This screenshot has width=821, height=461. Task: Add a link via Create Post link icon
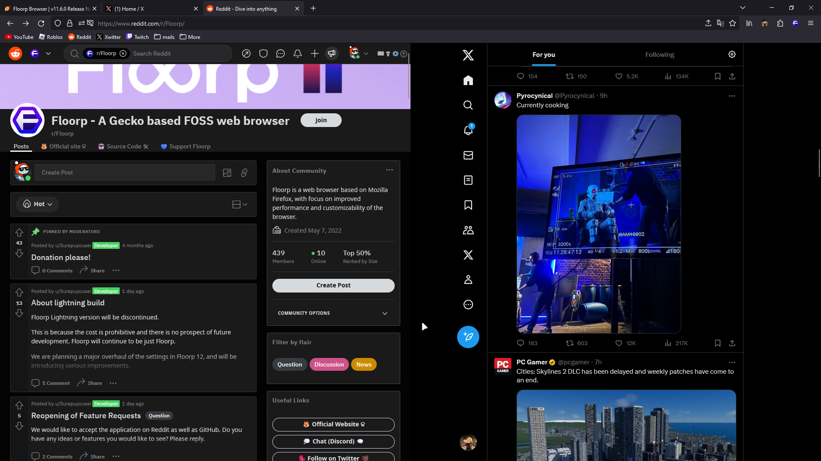(244, 173)
